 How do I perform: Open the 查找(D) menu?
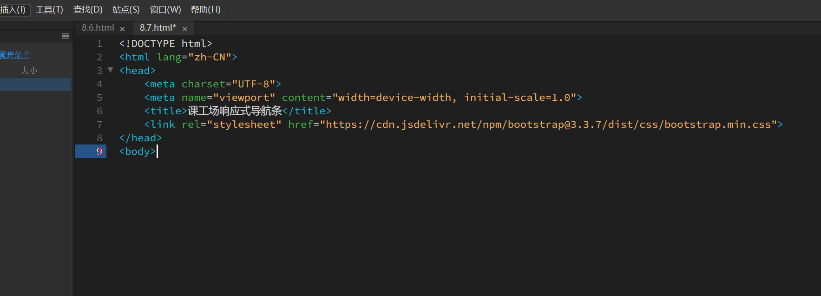[88, 10]
